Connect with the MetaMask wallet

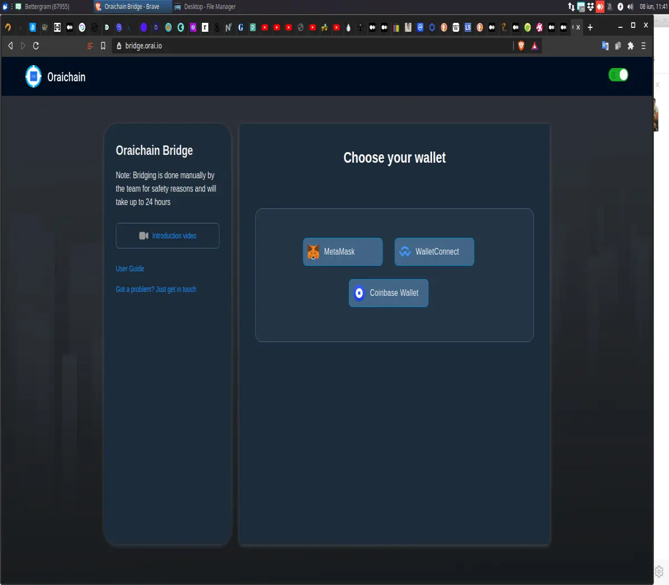pyautogui.click(x=342, y=252)
